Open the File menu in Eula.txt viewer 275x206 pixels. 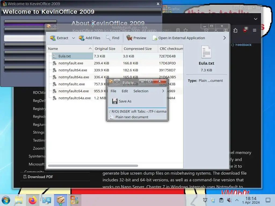coord(113,91)
